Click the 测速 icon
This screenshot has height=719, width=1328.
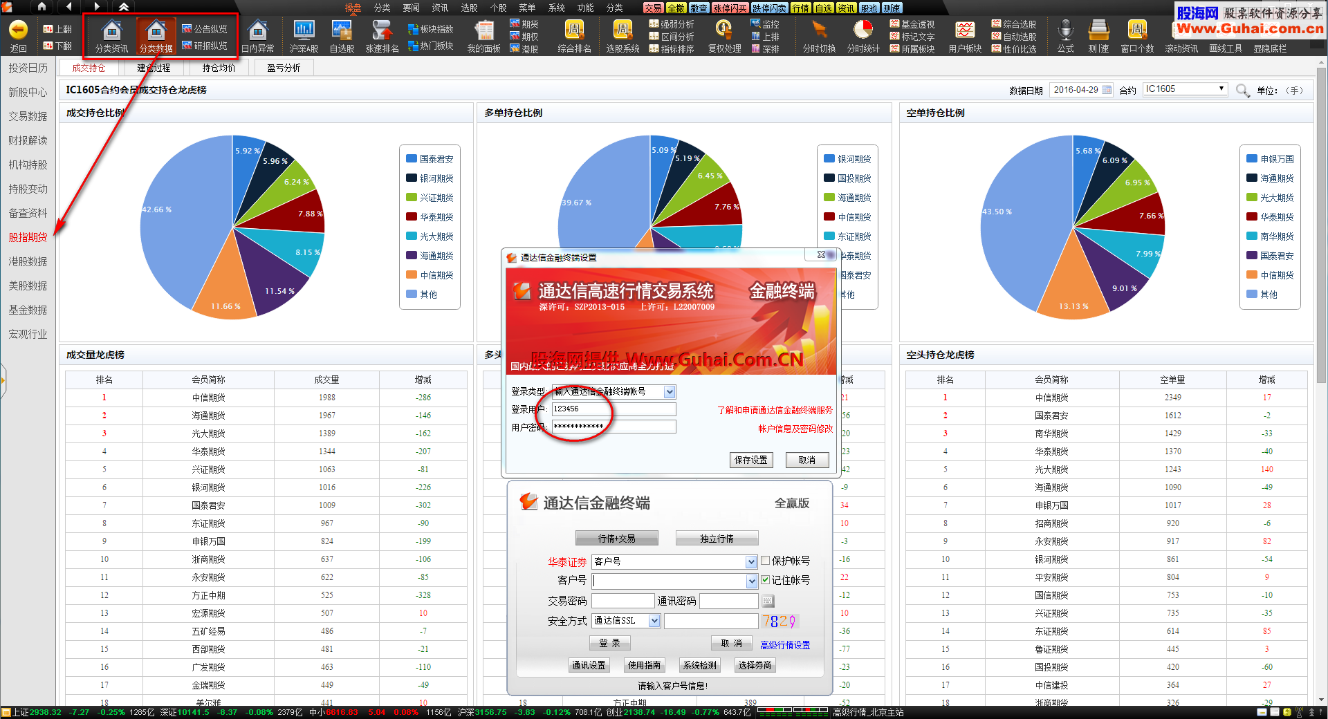point(1098,30)
